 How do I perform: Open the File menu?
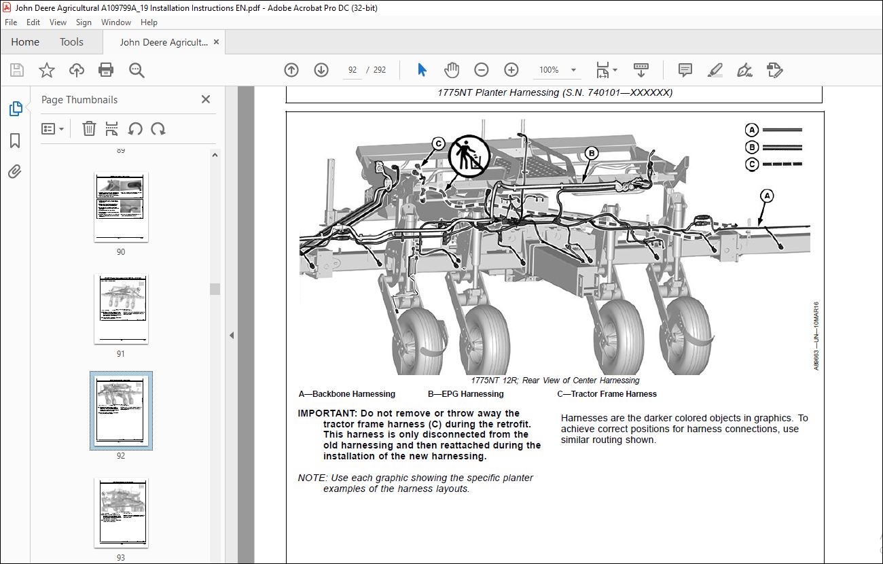[11, 22]
